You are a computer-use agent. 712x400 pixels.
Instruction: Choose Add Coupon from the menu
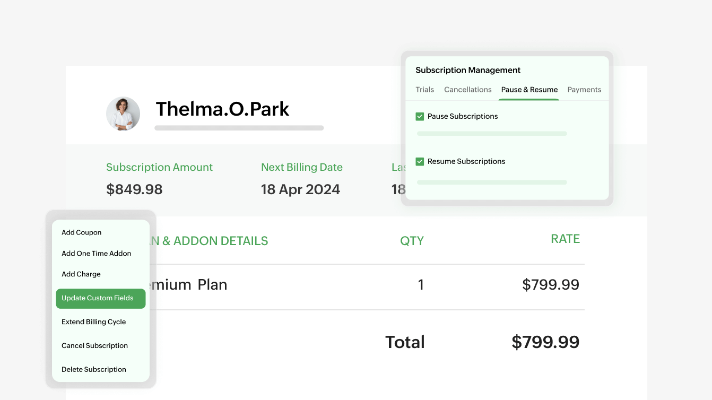[81, 232]
